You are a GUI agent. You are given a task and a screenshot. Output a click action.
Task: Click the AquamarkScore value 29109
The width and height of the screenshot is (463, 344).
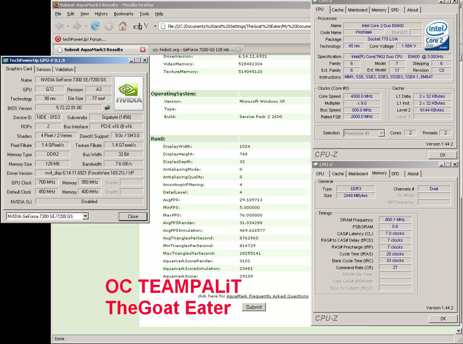pyautogui.click(x=246, y=276)
